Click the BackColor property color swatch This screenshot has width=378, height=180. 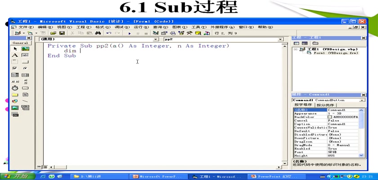click(329, 117)
